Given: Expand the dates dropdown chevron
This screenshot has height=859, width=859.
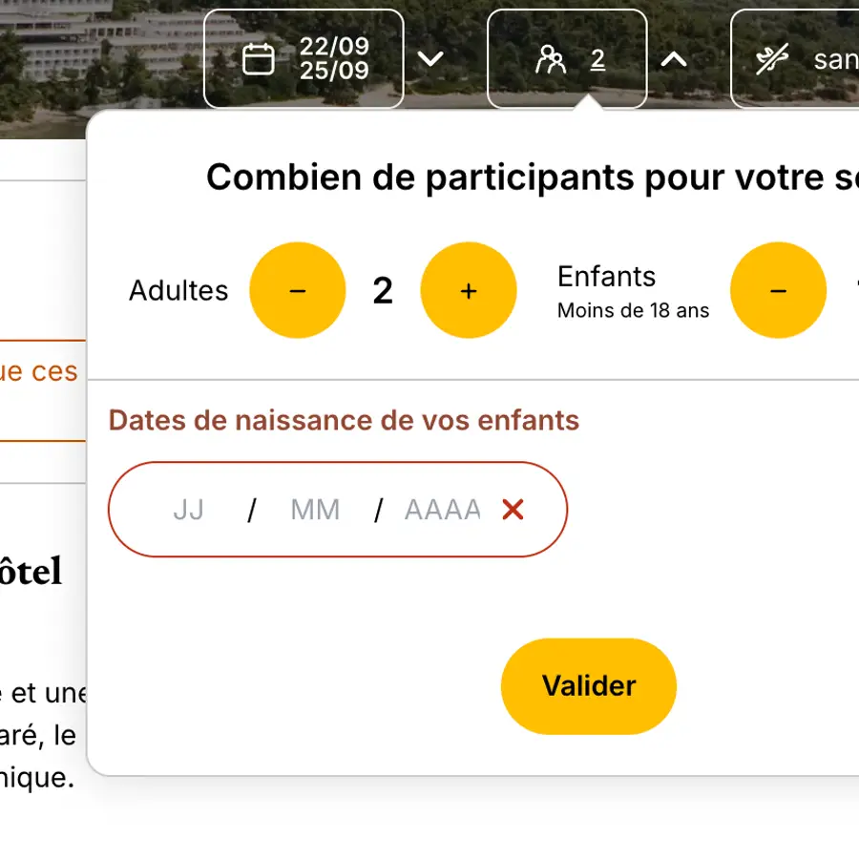Looking at the screenshot, I should point(430,59).
